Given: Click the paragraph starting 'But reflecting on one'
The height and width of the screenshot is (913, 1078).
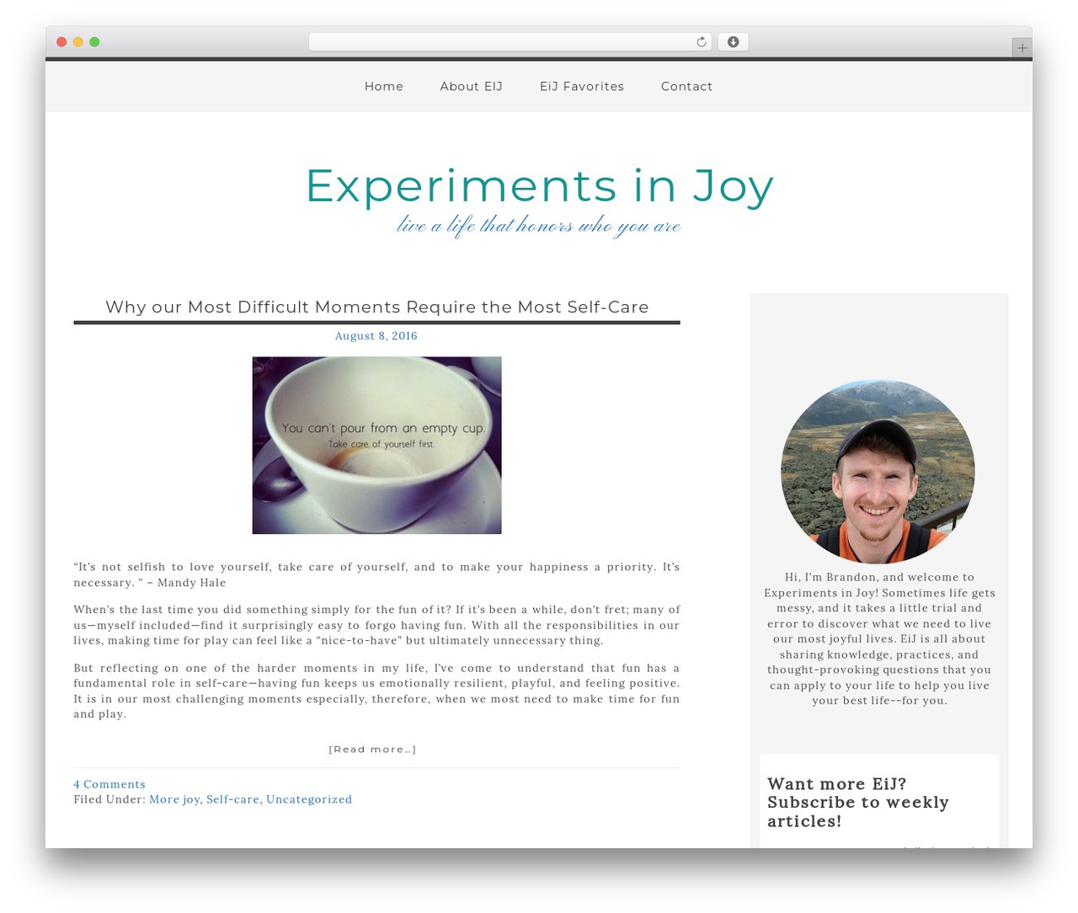Looking at the screenshot, I should tap(376, 691).
